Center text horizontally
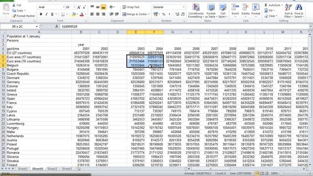 [x=98, y=14]
